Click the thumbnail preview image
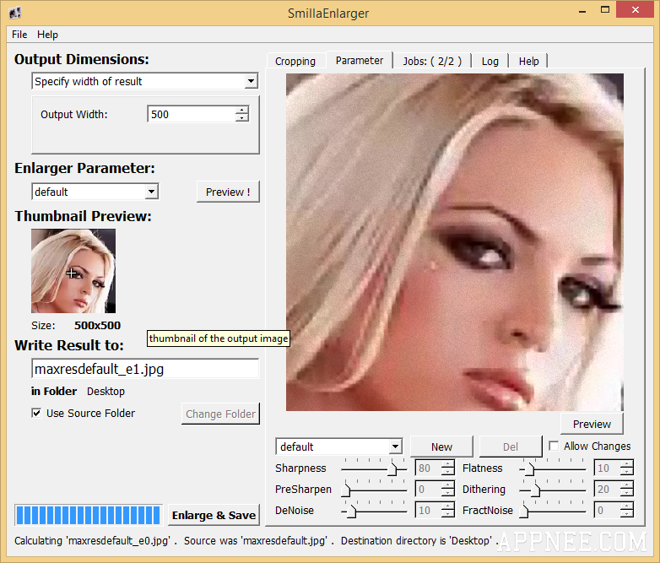The image size is (660, 563). [73, 271]
